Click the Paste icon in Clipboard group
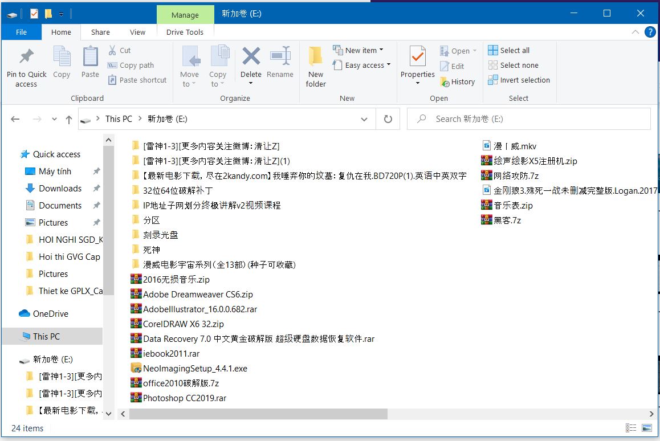This screenshot has height=441, width=660. (90, 58)
